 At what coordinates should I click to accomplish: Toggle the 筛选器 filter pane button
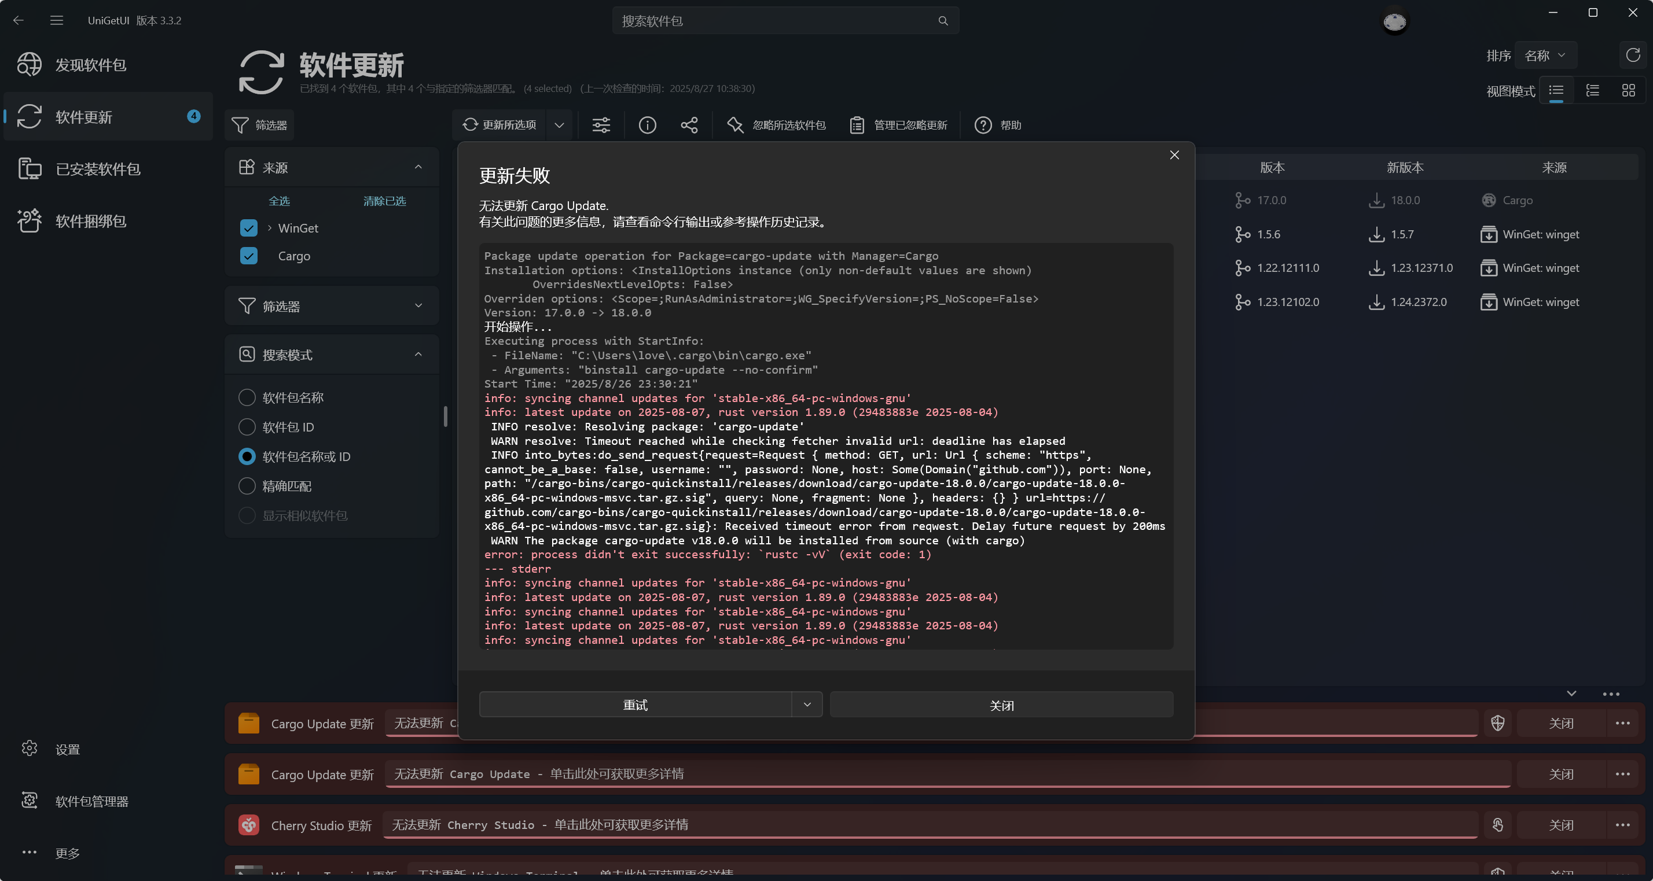pyautogui.click(x=259, y=125)
